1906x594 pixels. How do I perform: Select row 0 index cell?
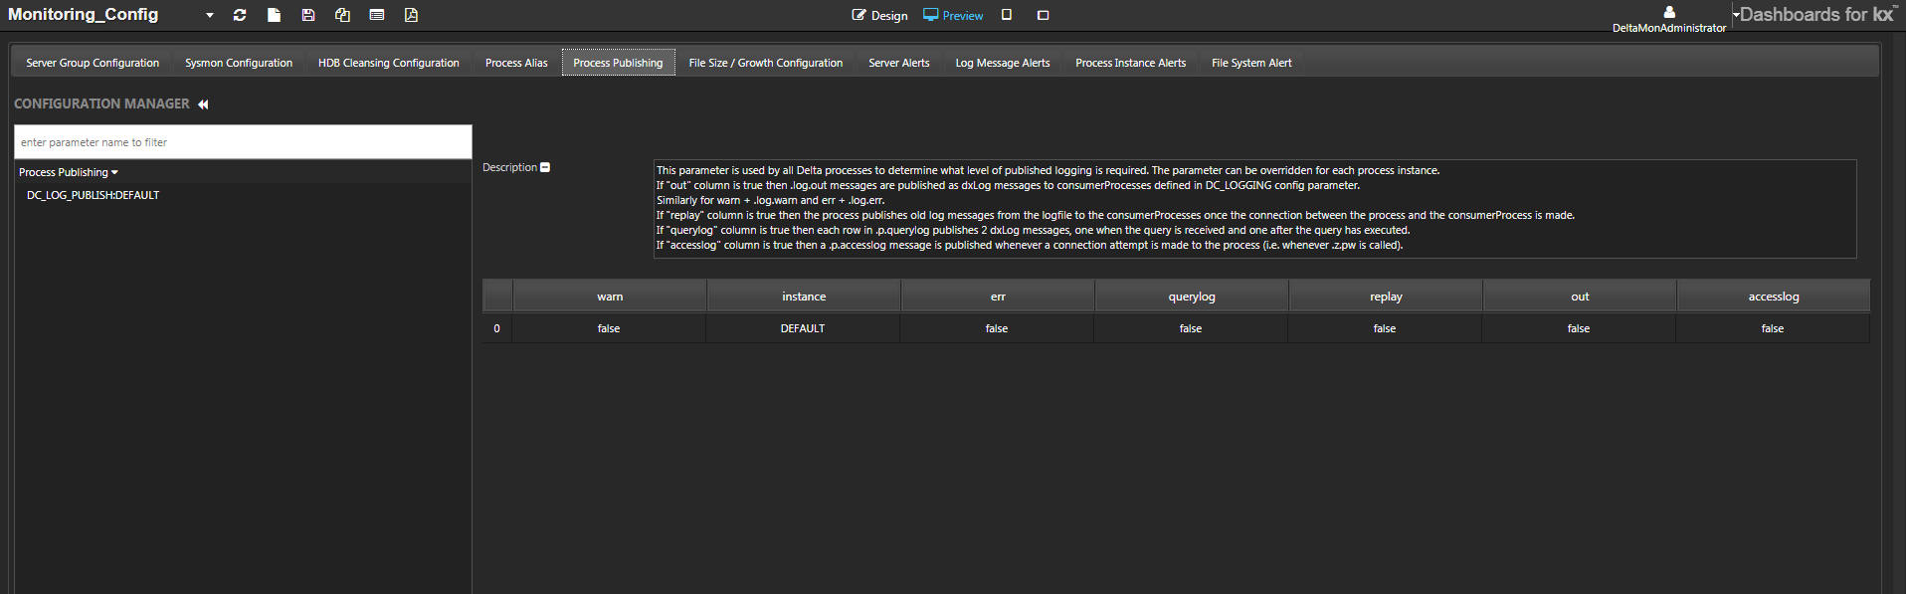pyautogui.click(x=496, y=328)
